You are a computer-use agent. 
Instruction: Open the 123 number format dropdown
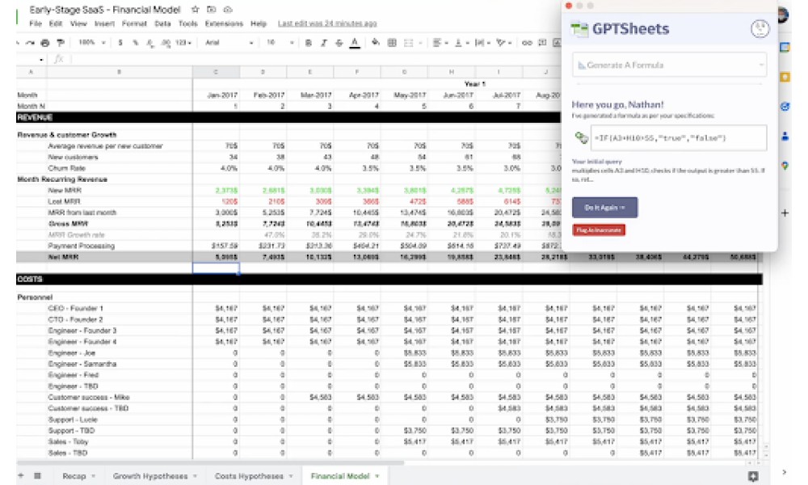(x=183, y=43)
